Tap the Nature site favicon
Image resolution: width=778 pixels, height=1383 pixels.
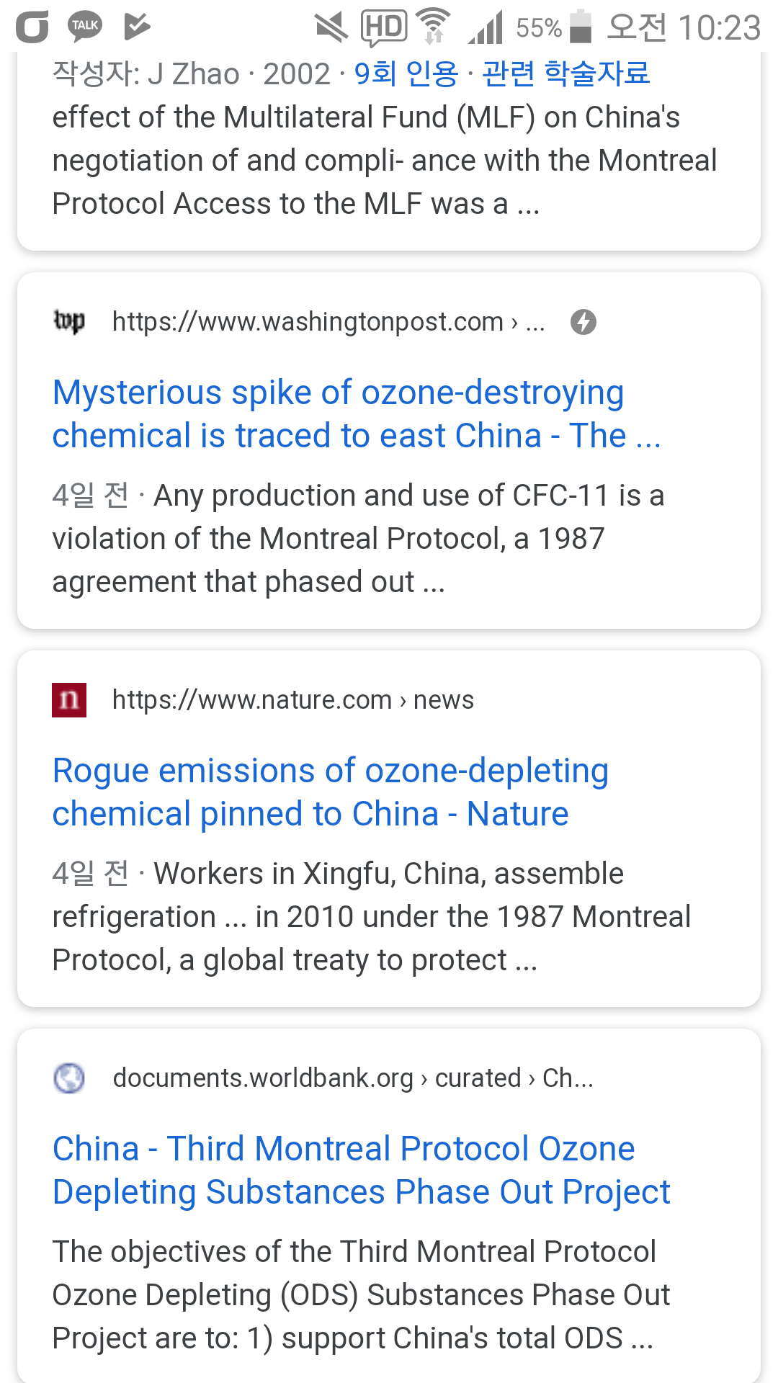(x=69, y=700)
